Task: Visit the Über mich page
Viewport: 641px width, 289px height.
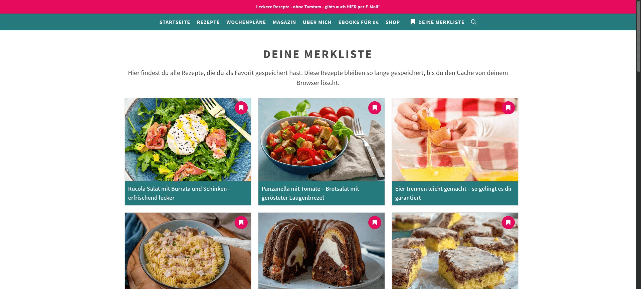Action: [x=317, y=22]
